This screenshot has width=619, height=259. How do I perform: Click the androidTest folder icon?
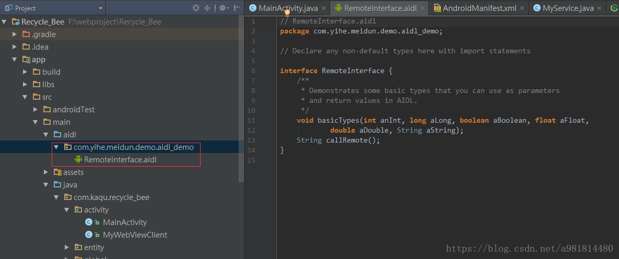tap(47, 109)
